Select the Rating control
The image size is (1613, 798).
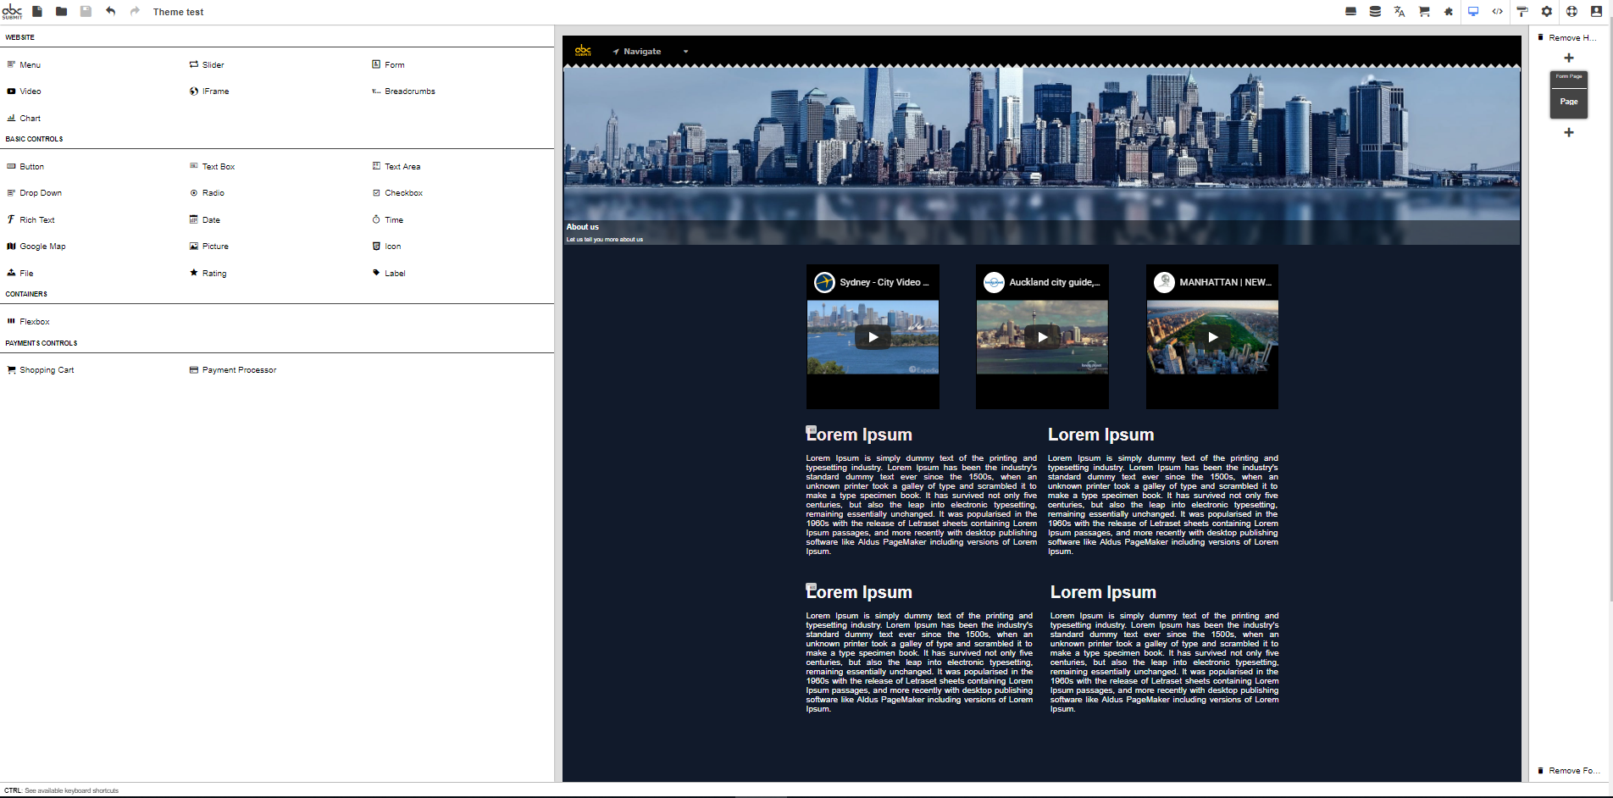(208, 273)
